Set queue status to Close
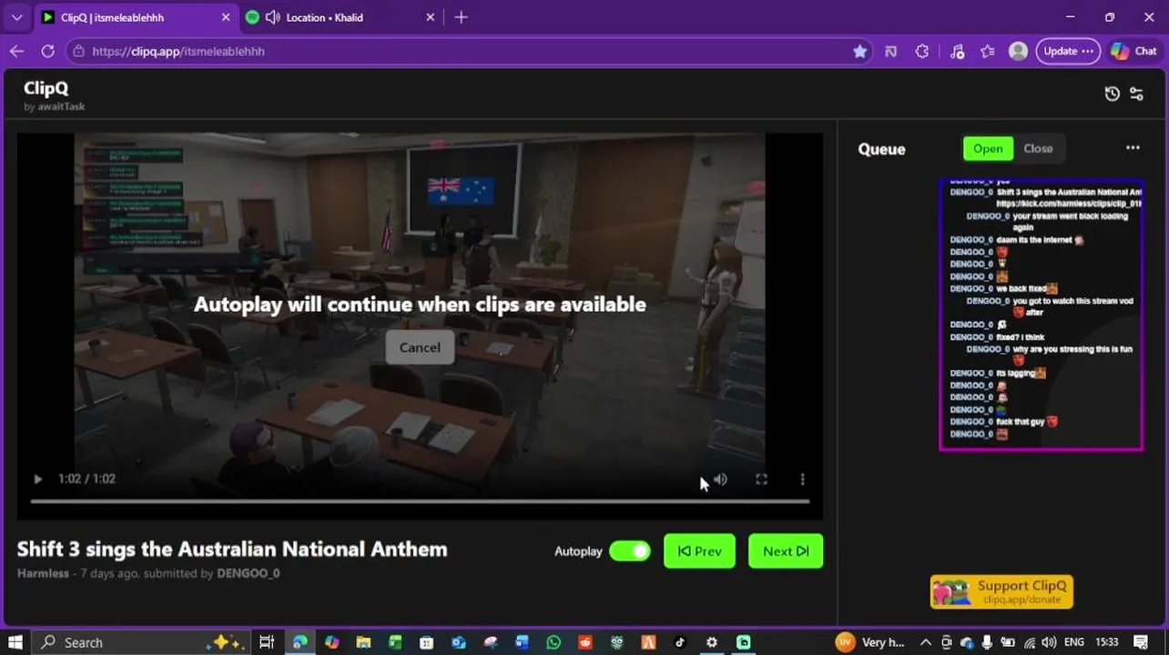The height and width of the screenshot is (655, 1169). click(1038, 148)
